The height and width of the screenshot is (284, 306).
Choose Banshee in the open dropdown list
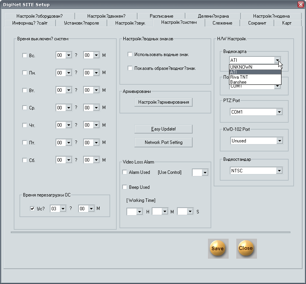(x=238, y=82)
